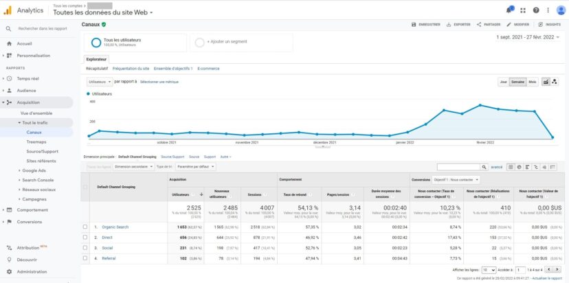Open the Afficher les lignes dropdown

(489, 270)
